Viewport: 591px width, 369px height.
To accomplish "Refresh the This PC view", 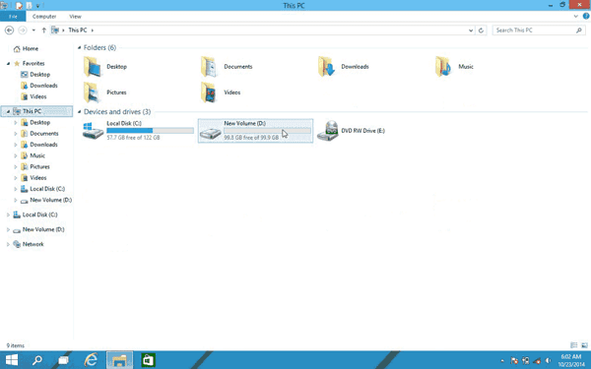I will click(481, 31).
